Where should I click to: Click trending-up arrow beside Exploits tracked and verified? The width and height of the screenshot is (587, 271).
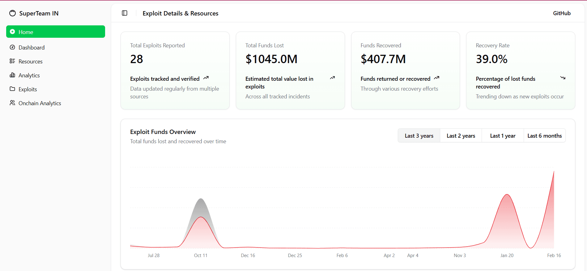point(206,78)
